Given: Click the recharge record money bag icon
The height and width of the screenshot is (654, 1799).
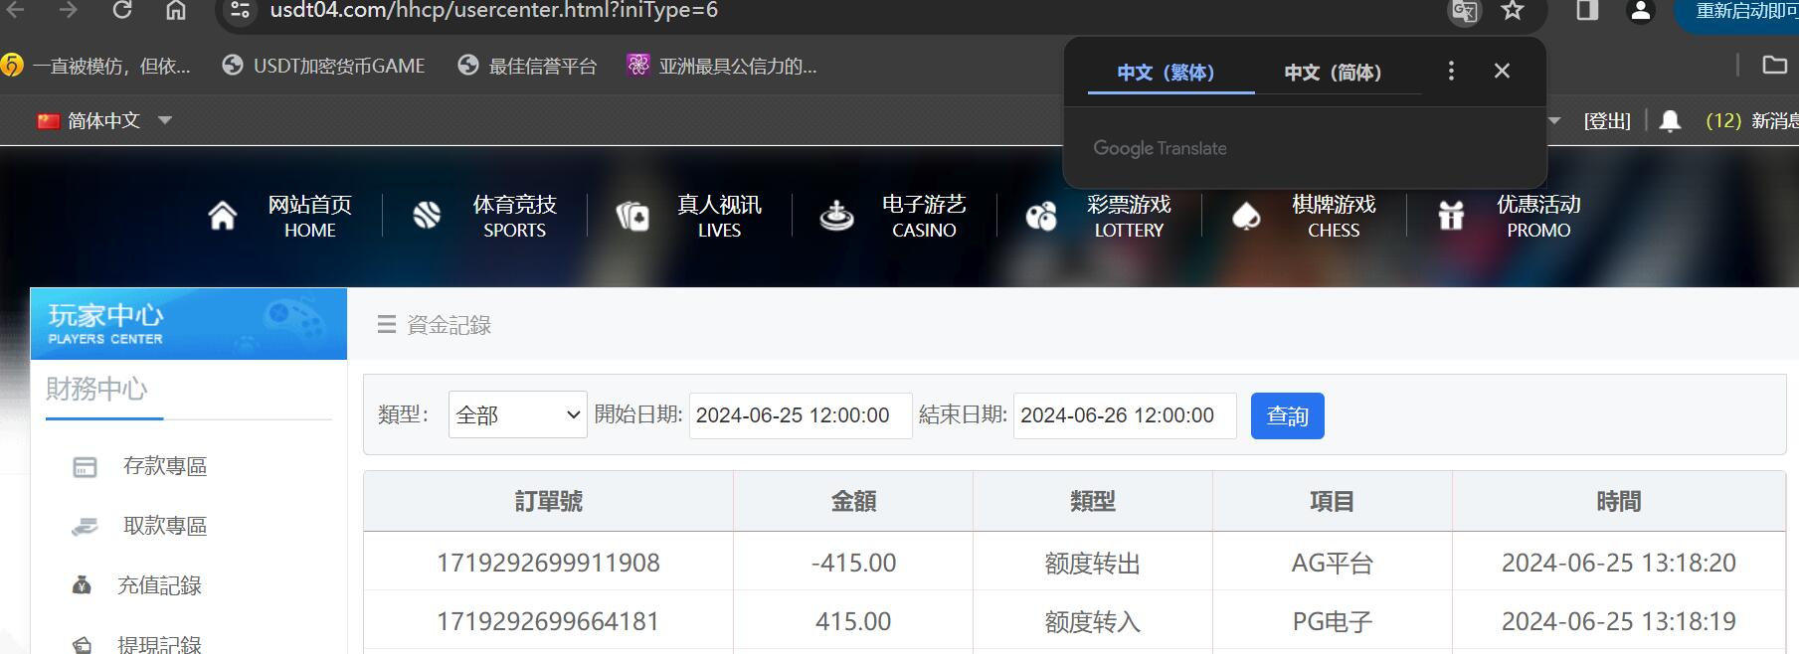Looking at the screenshot, I should pos(83,585).
